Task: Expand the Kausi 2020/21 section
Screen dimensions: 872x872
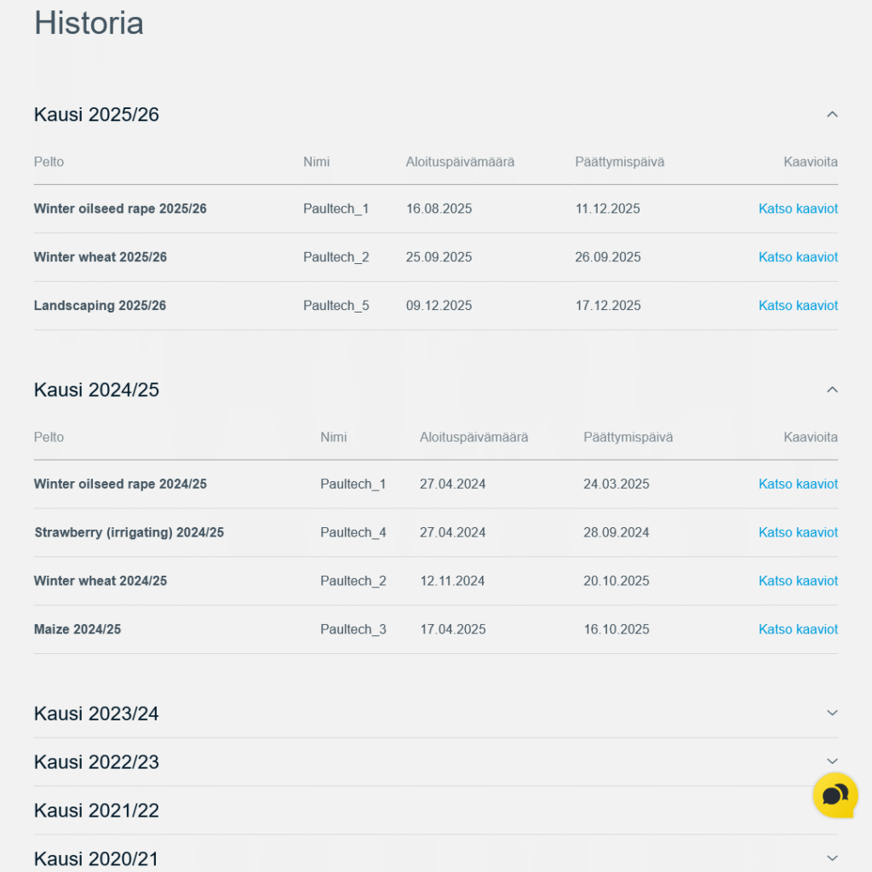Action: point(832,858)
